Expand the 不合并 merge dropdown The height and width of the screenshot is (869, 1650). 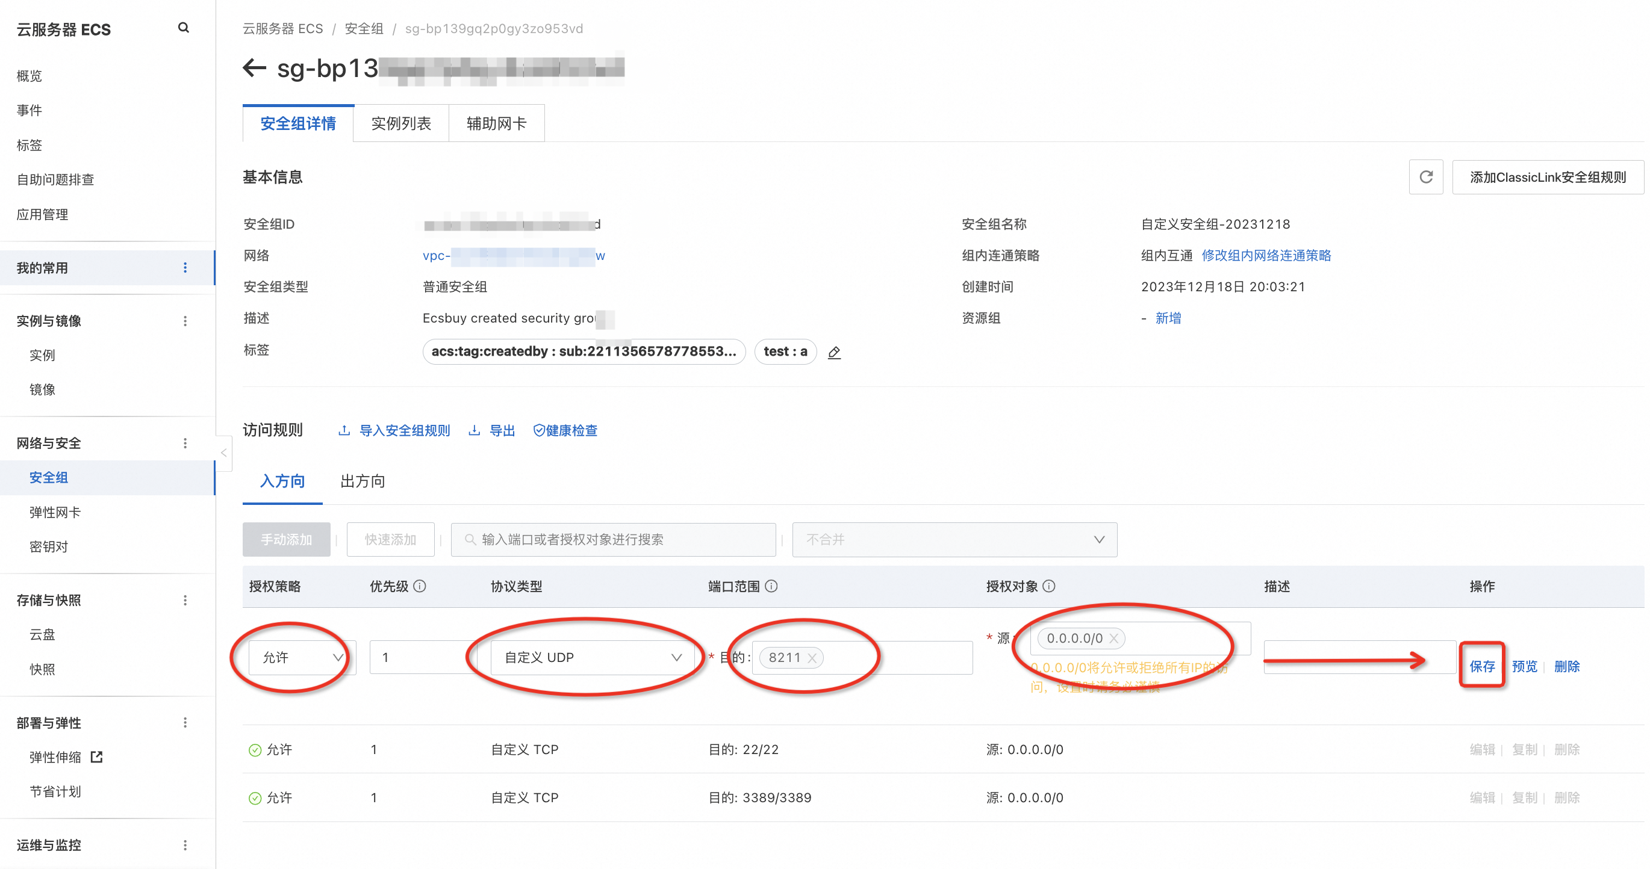tap(954, 539)
